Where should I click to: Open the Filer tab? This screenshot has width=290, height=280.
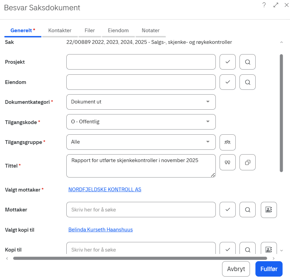coord(90,31)
